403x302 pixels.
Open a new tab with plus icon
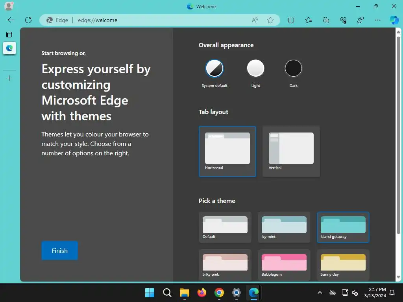9,78
